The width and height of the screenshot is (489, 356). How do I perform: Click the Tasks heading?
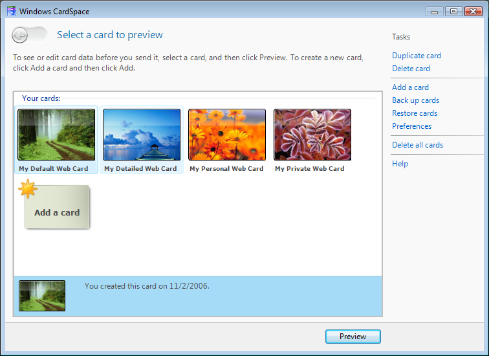click(401, 37)
